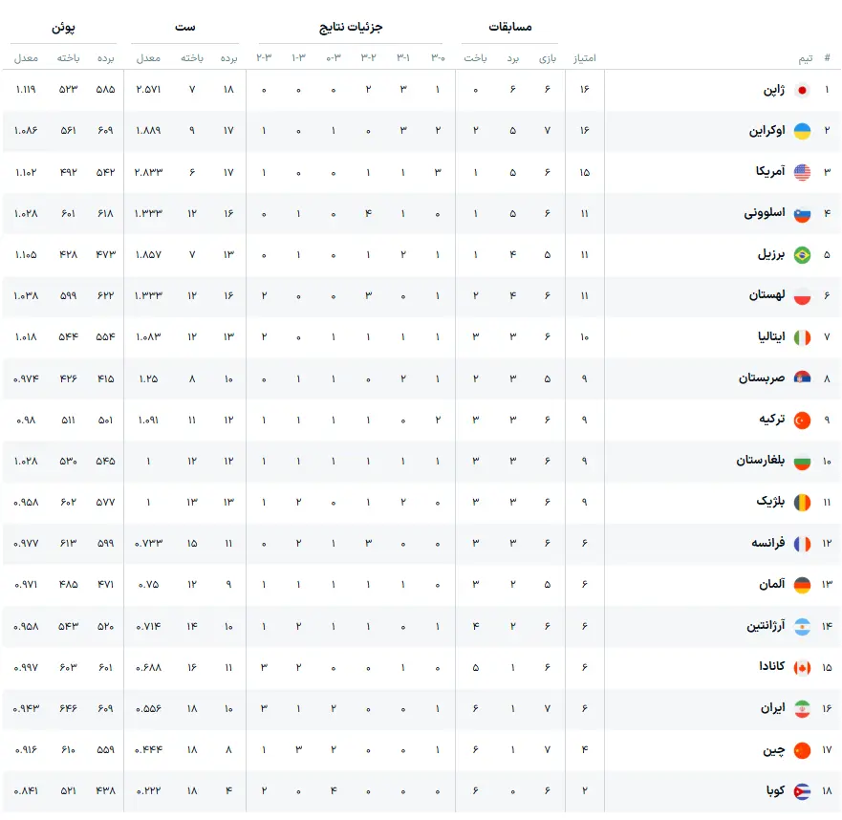This screenshot has height=820, width=842.
Task: Click the پوئن group header
Action: [x=63, y=28]
